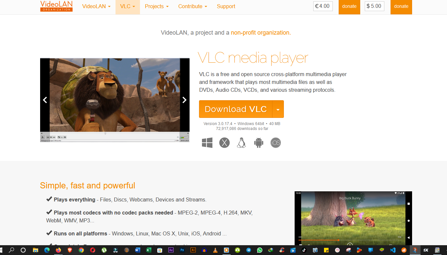Image resolution: width=447 pixels, height=255 pixels.
Task: Click the dollar donation amount field
Action: pyautogui.click(x=375, y=6)
